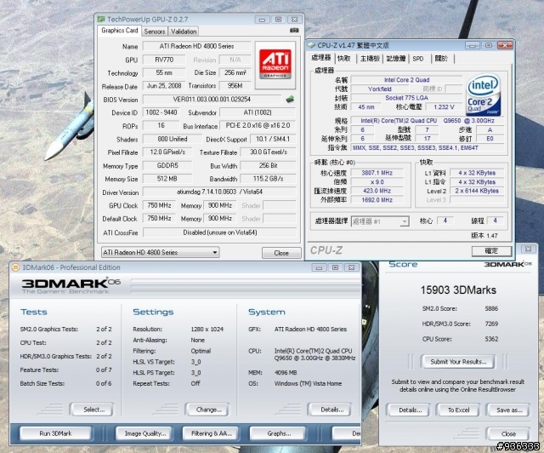Switch to the Graphics Card tab

120,31
